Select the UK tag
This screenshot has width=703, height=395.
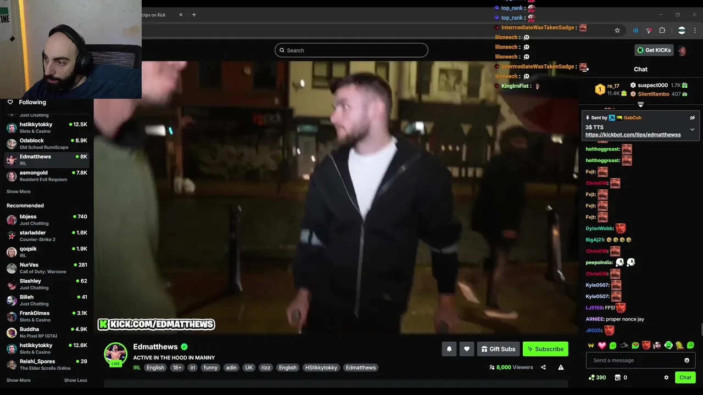[x=249, y=368]
